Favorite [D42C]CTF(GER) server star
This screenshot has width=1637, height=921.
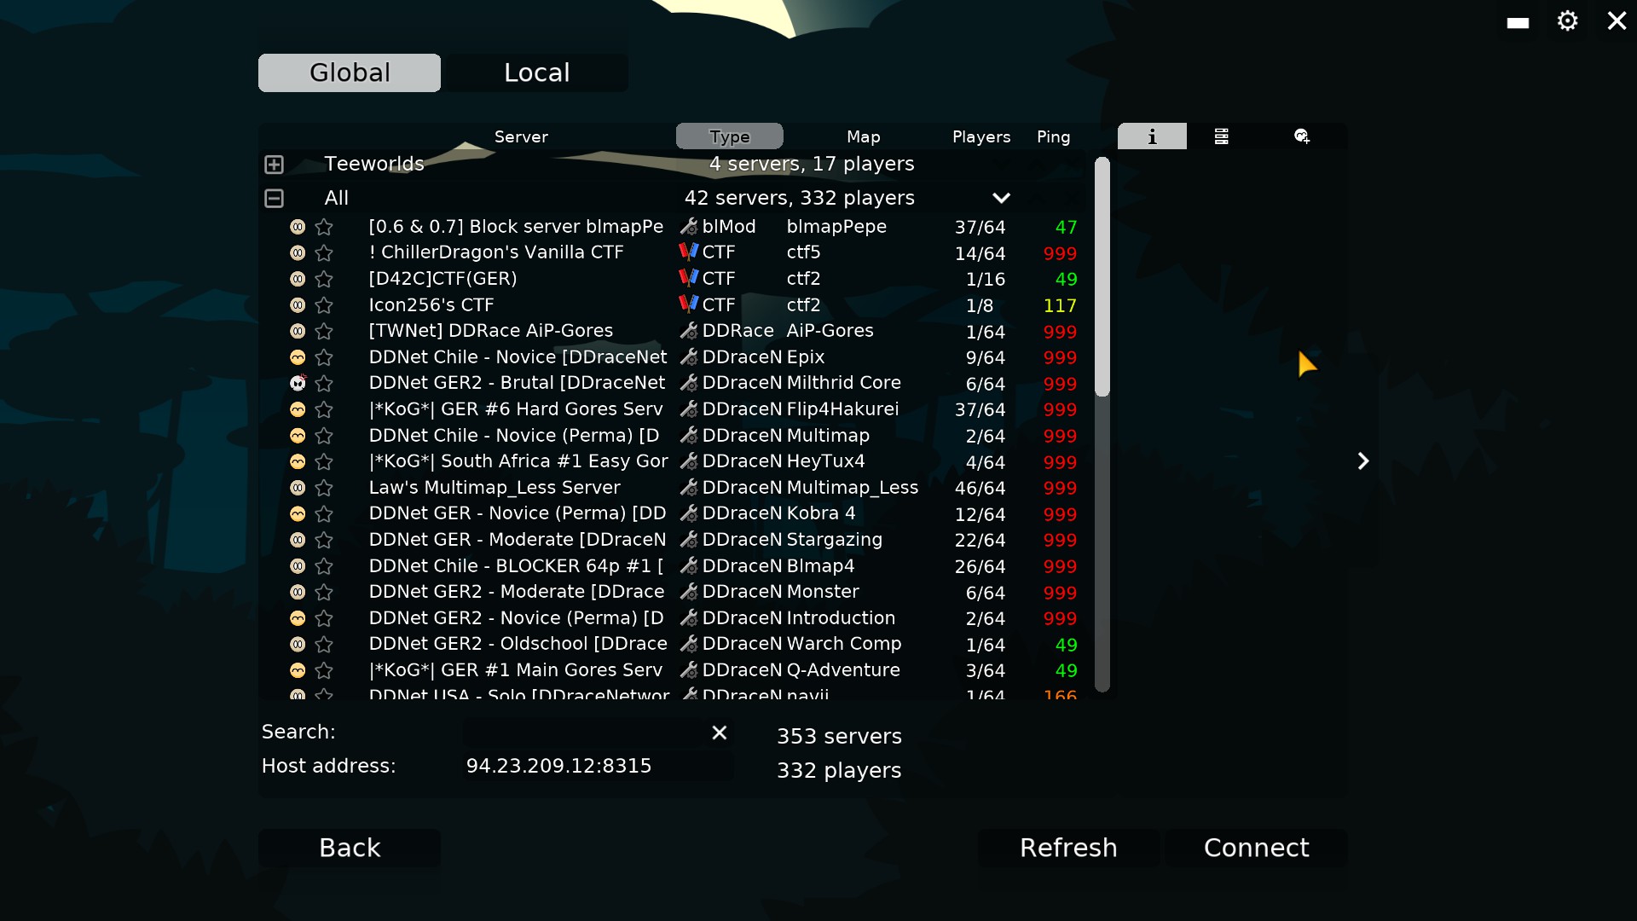click(324, 279)
